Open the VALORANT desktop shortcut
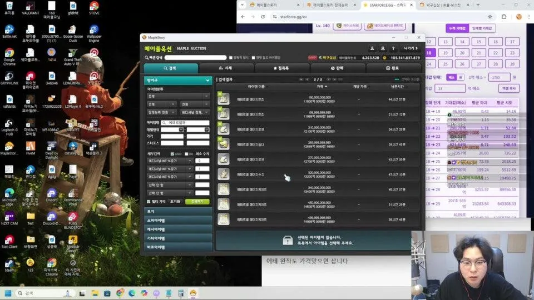The width and height of the screenshot is (534, 300). coord(30,8)
